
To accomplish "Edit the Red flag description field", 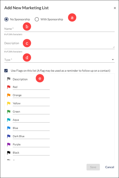I will (x=31, y=87).
